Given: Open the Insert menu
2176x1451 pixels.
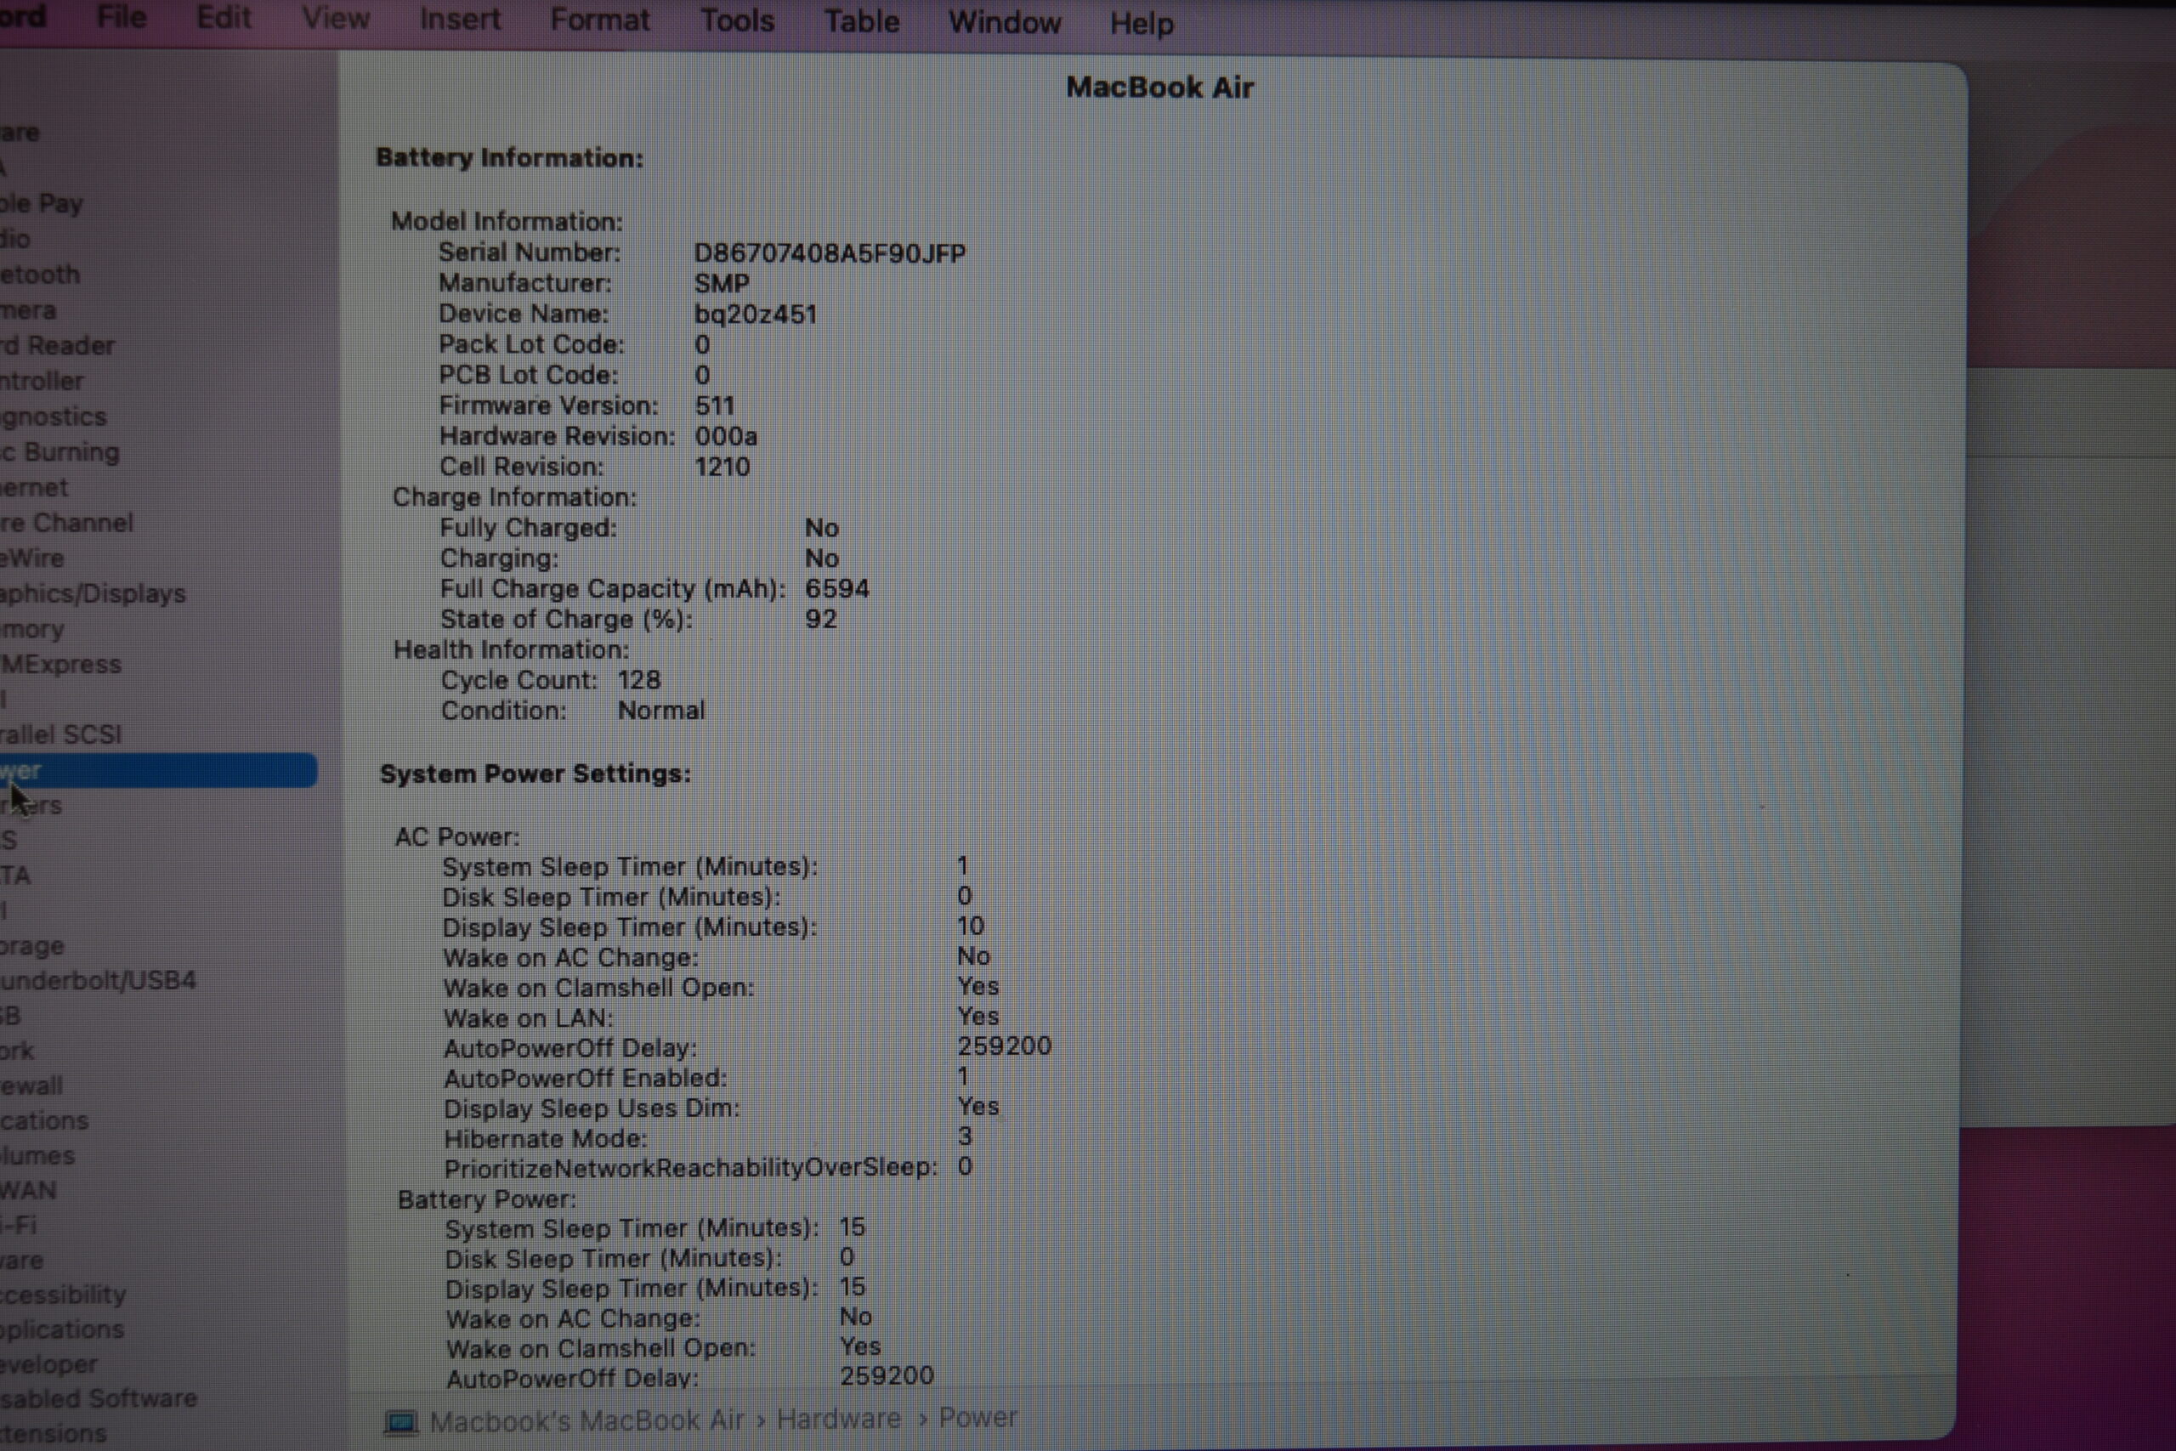Looking at the screenshot, I should coord(459,19).
